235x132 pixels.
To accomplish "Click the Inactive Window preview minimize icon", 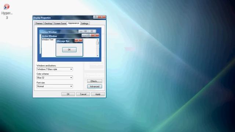I will point(81,31).
